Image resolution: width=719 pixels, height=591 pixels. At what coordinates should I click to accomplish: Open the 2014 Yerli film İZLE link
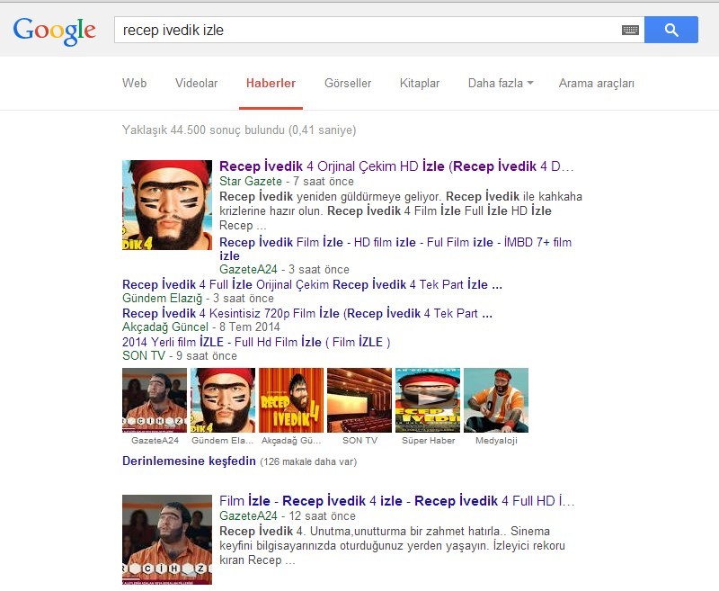(x=256, y=342)
